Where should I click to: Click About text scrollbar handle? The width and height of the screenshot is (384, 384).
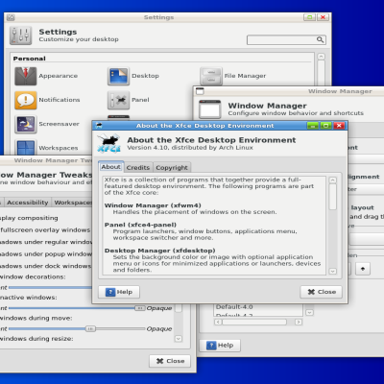tap(333, 197)
